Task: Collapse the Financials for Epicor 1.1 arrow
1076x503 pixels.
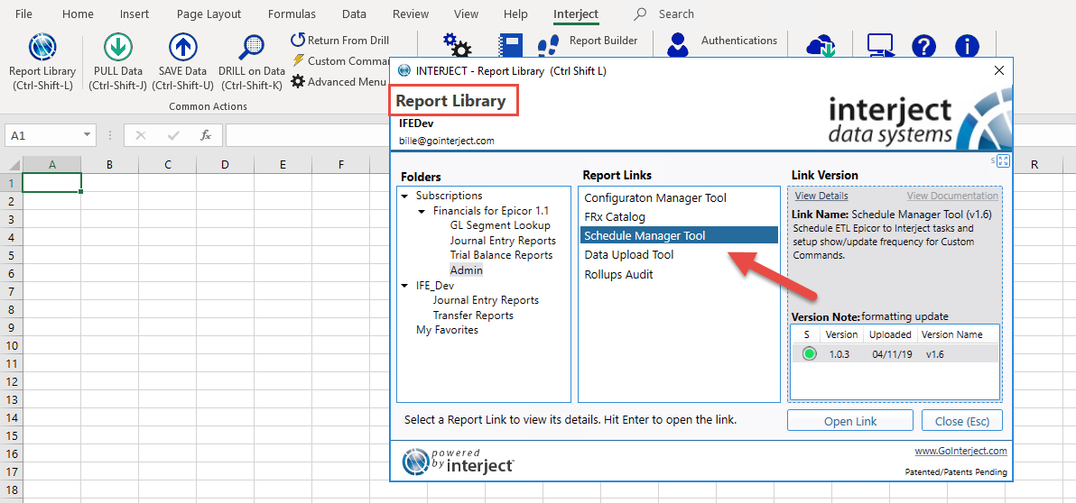Action: pos(422,211)
